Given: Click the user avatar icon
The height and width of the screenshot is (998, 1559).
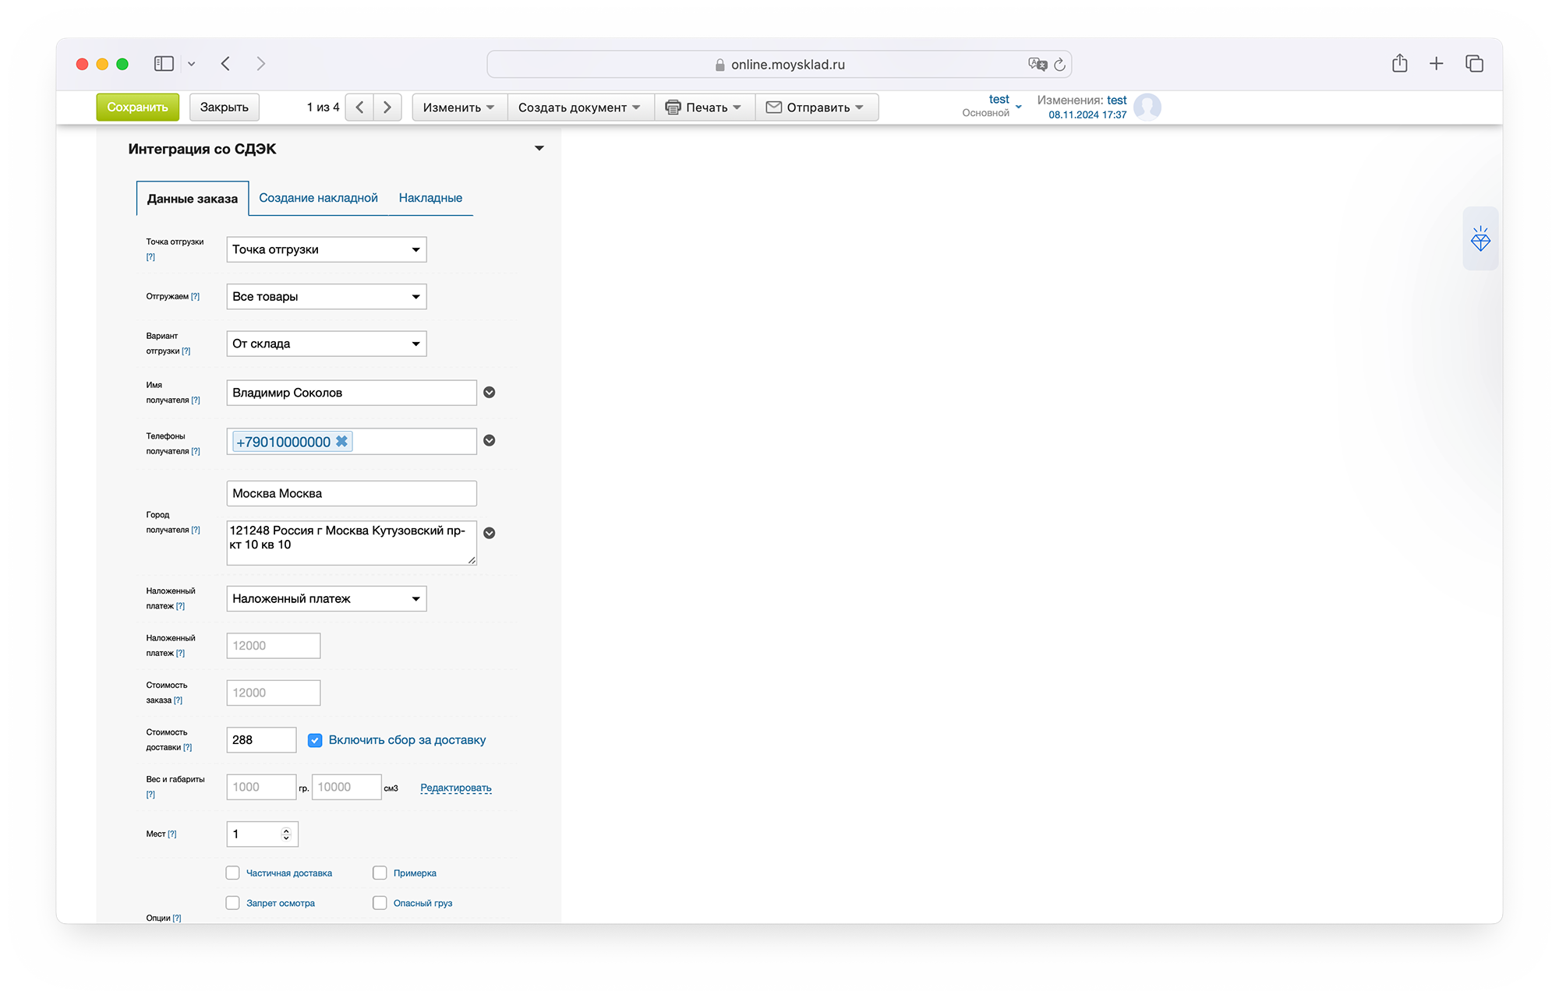Looking at the screenshot, I should point(1147,107).
